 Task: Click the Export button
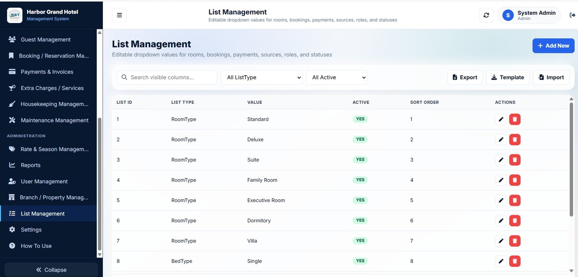click(465, 77)
